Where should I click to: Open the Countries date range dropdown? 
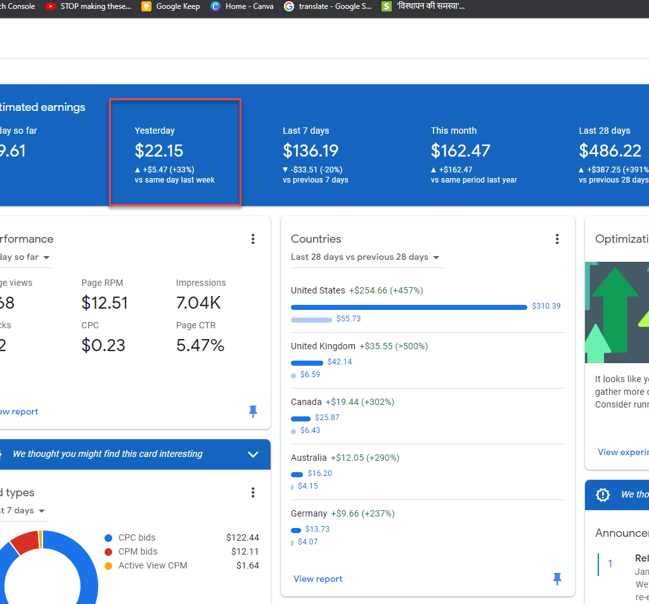[367, 257]
